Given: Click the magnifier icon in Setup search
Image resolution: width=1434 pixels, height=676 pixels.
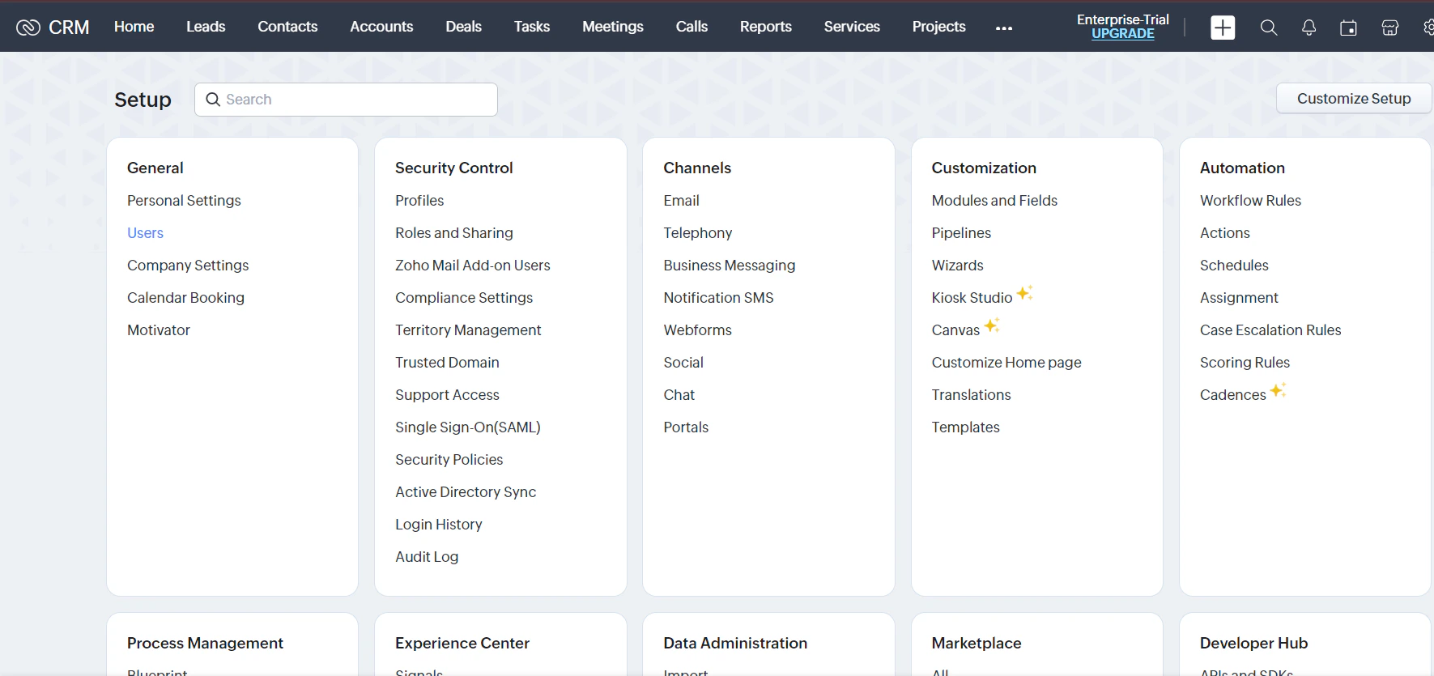Looking at the screenshot, I should pyautogui.click(x=213, y=100).
